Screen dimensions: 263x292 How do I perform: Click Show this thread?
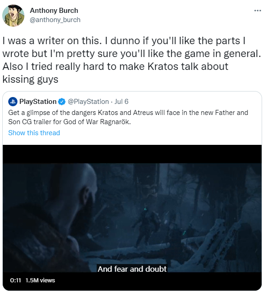click(34, 133)
